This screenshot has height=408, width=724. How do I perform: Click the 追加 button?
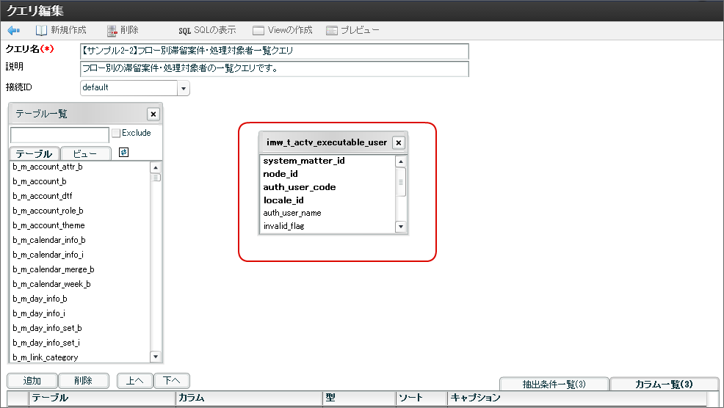(x=32, y=381)
